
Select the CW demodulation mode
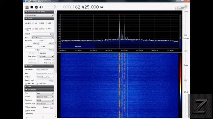point(40,29)
